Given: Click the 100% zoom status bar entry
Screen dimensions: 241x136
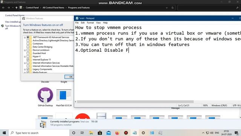Looking at the screenshot, I should tap(205, 105).
